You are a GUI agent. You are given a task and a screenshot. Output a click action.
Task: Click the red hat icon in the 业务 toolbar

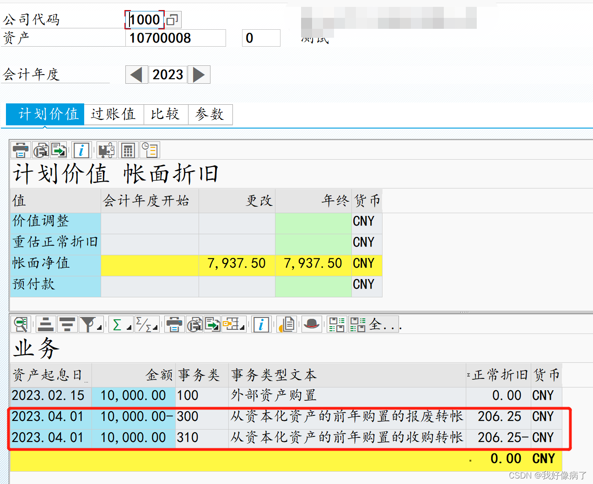312,324
